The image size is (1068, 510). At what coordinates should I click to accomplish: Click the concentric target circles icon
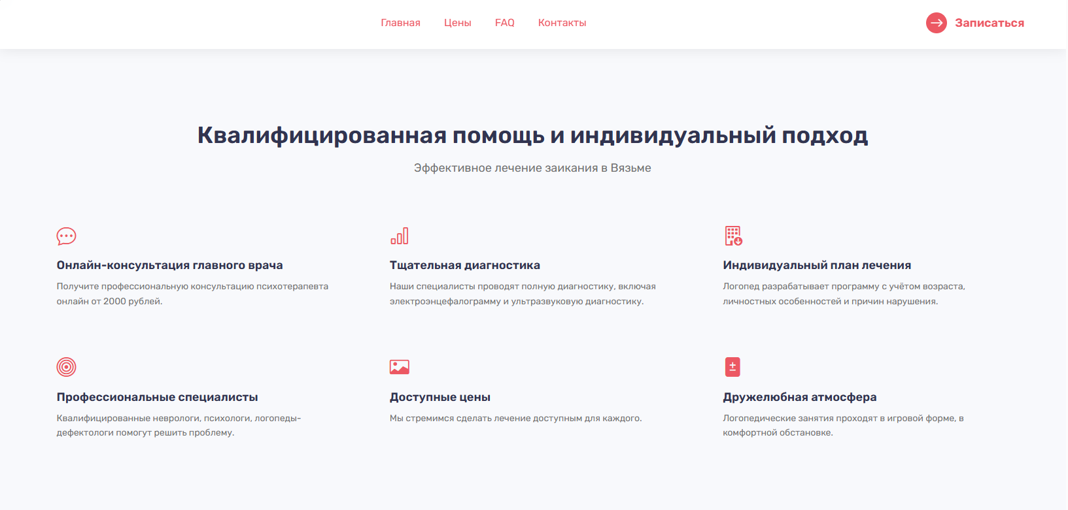(66, 367)
